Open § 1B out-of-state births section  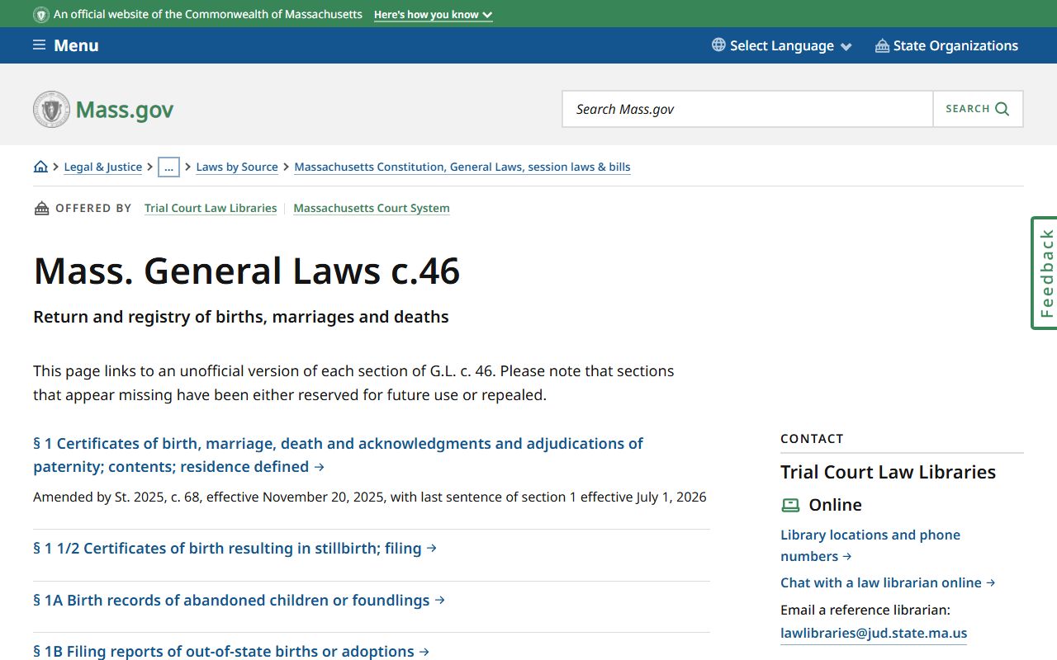pos(232,651)
